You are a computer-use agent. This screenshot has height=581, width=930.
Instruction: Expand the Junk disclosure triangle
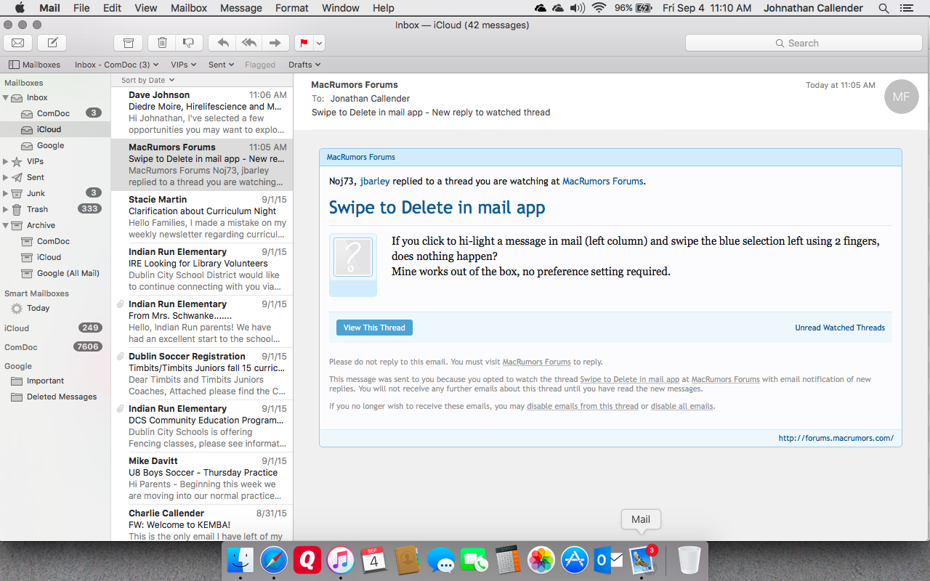point(6,193)
